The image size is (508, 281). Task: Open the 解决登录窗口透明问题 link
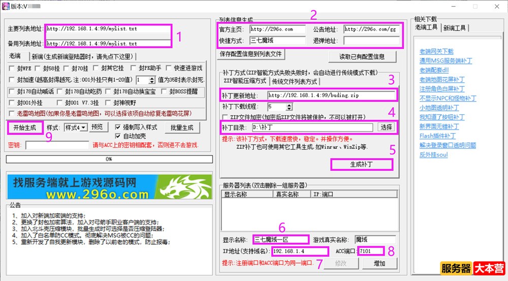pyautogui.click(x=448, y=145)
